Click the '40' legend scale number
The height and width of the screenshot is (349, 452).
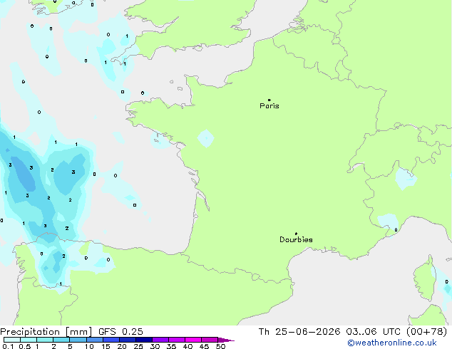pyautogui.click(x=188, y=346)
